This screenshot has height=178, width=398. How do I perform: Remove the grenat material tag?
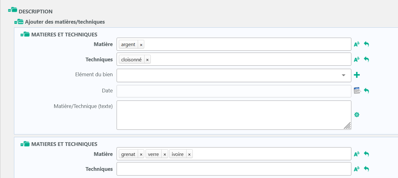(x=141, y=154)
